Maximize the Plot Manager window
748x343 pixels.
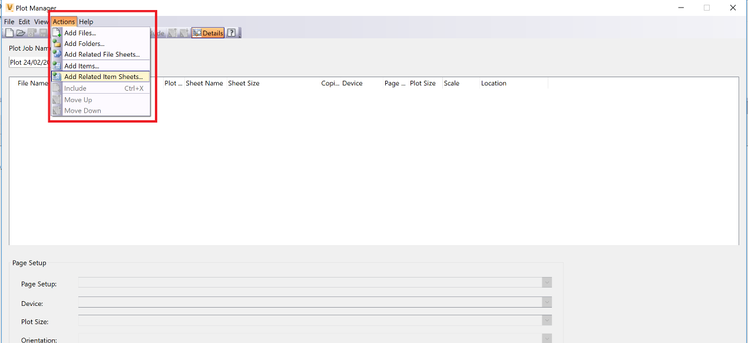[707, 8]
